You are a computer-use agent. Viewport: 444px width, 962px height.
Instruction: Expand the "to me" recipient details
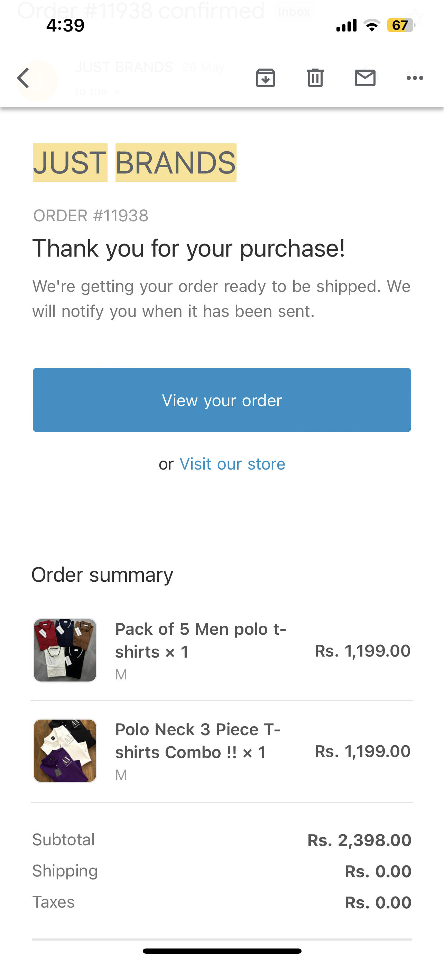(98, 91)
